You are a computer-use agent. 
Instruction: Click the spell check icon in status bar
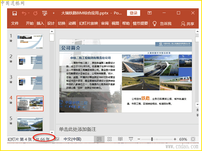[57, 139]
